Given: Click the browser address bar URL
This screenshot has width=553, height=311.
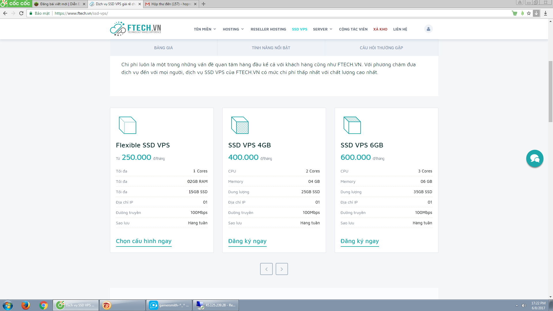Looking at the screenshot, I should pos(81,13).
